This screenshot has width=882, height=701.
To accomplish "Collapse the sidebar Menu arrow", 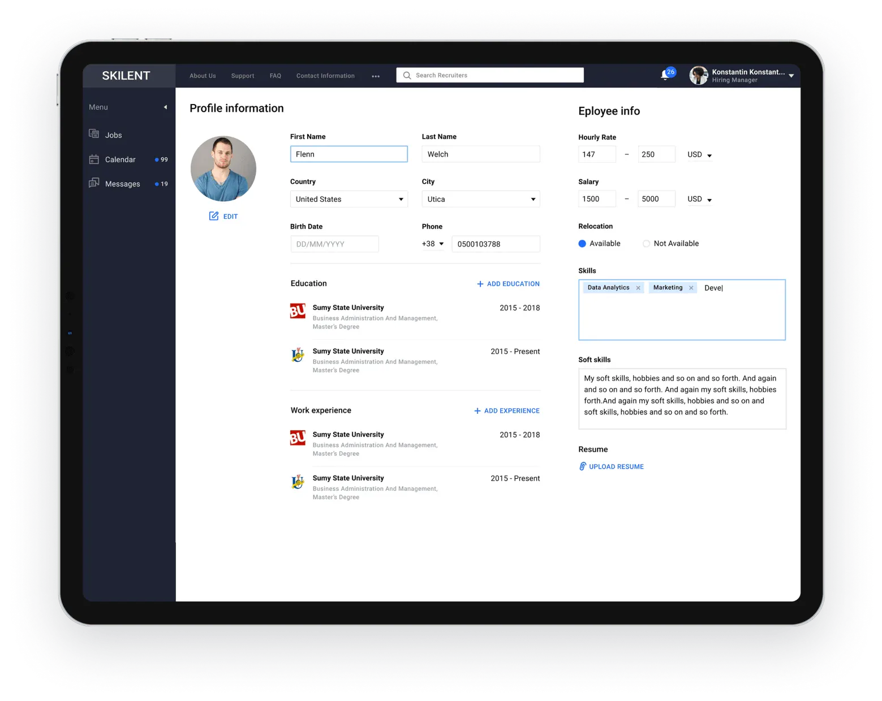I will [165, 107].
